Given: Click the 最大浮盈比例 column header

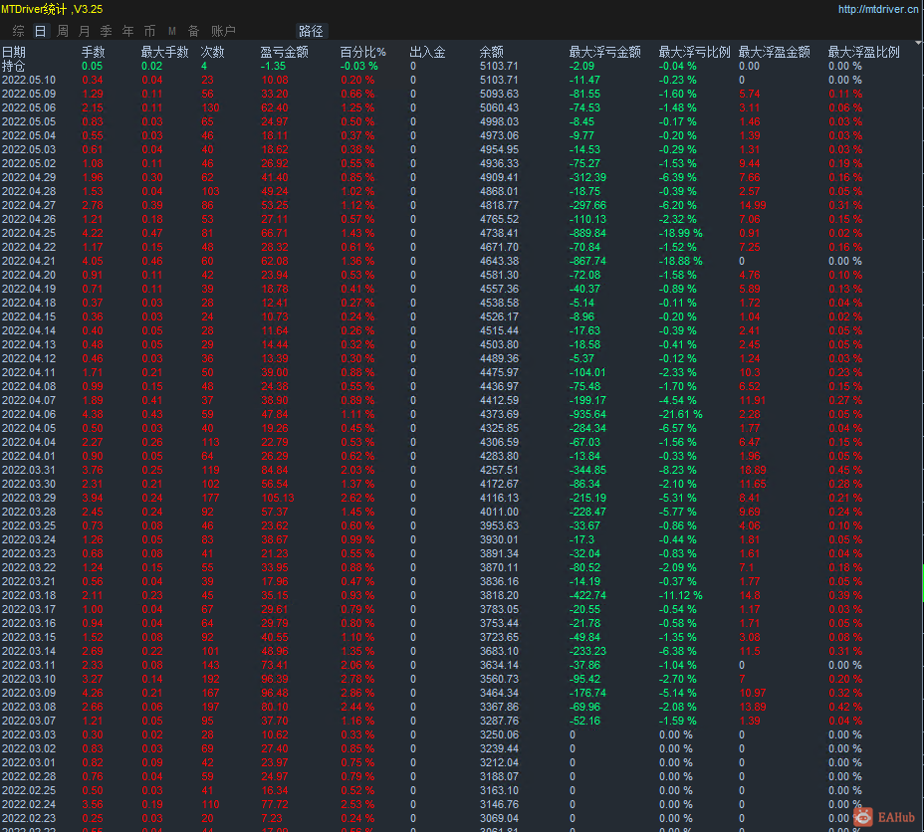Looking at the screenshot, I should (864, 52).
